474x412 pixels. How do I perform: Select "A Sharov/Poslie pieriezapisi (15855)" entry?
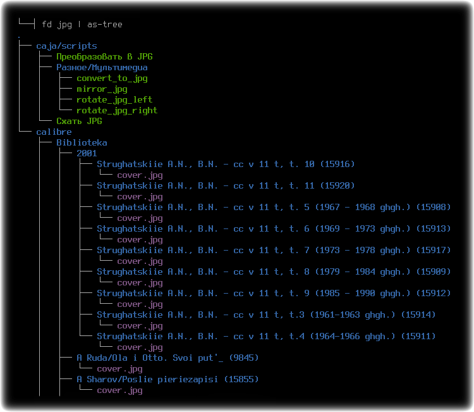(167, 379)
